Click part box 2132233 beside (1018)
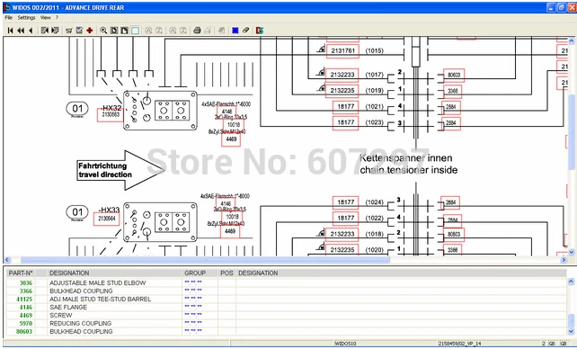Viewport: 577px width, 349px height. point(342,234)
